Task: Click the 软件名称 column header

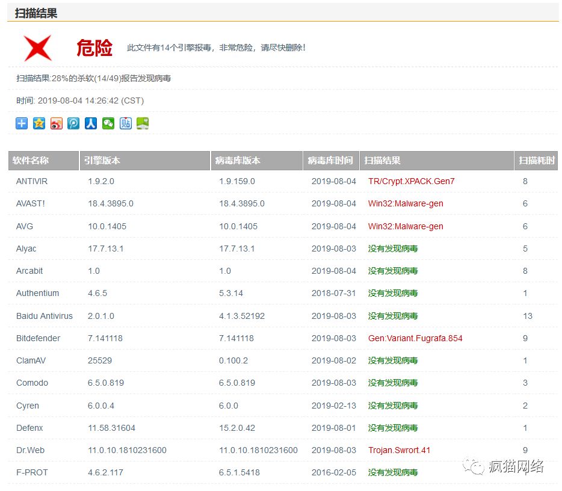Action: [43, 160]
